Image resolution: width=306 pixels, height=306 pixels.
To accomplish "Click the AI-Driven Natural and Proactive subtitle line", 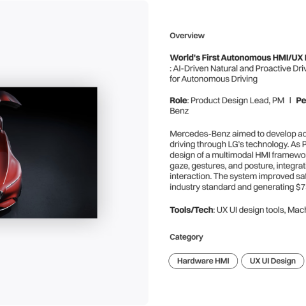I will click(x=238, y=69).
